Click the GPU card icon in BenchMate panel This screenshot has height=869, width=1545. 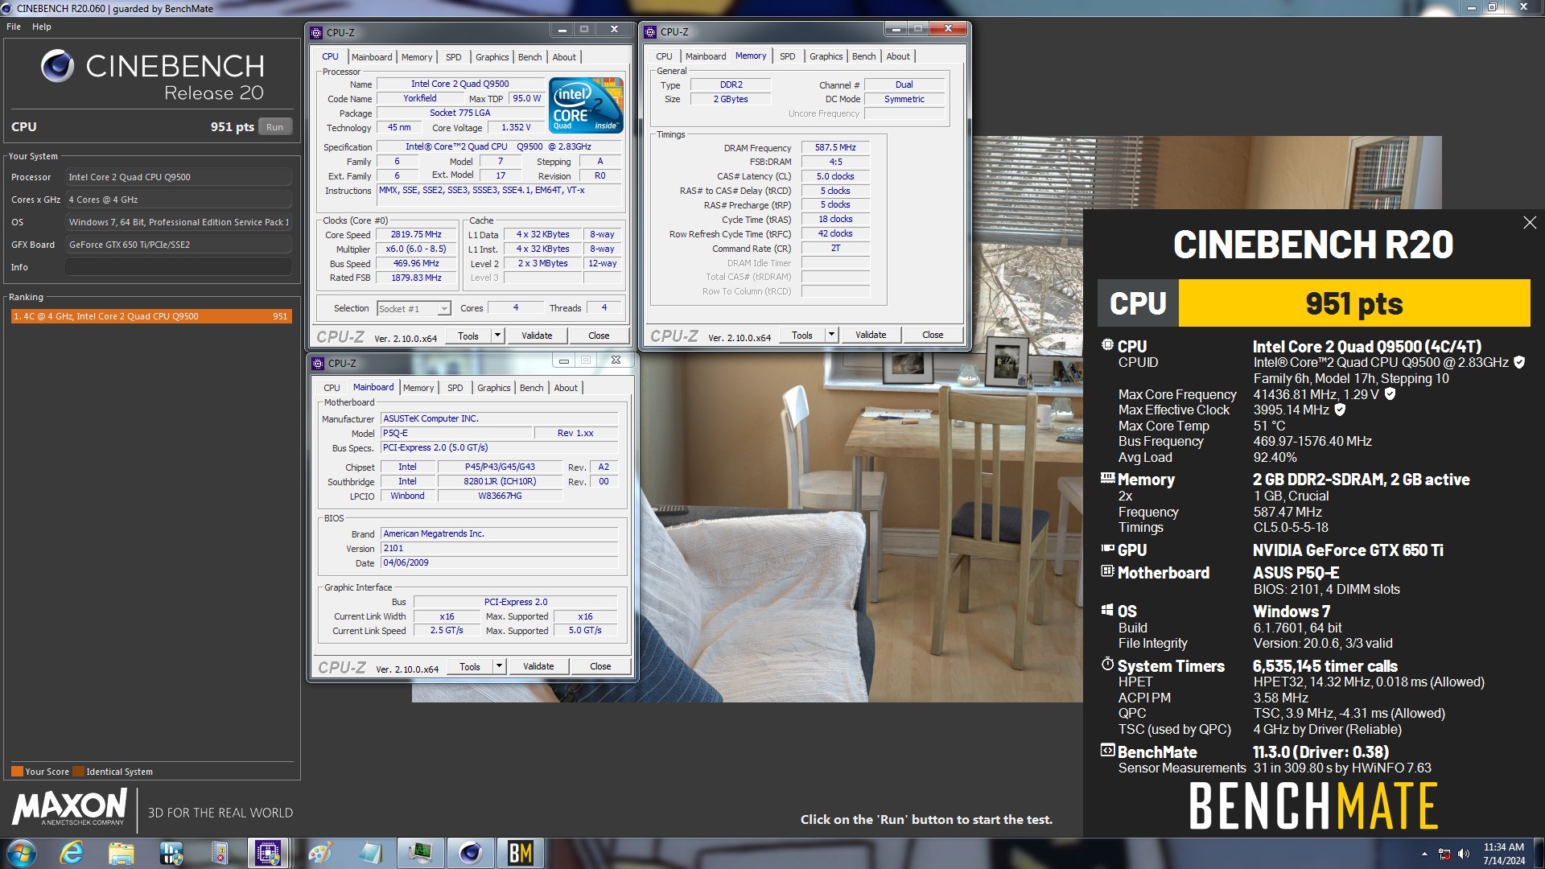pyautogui.click(x=1107, y=549)
